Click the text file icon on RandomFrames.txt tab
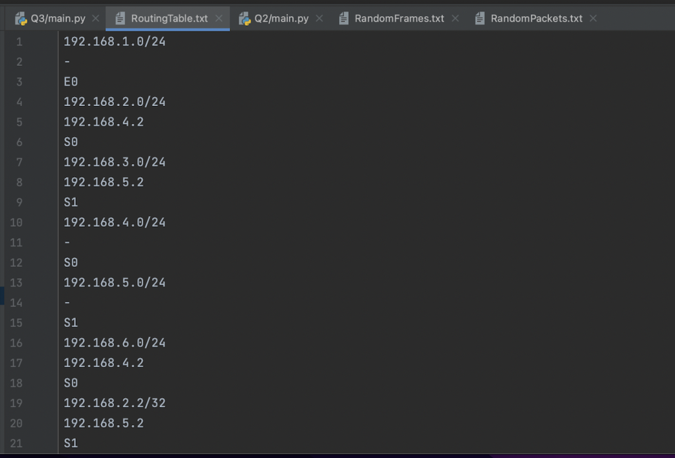This screenshot has width=675, height=458. point(343,18)
